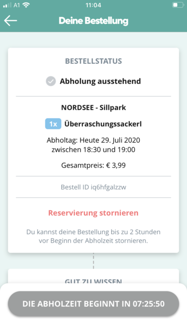Tap the Überraschungssackerl item name
187x332 pixels.
tap(103, 124)
